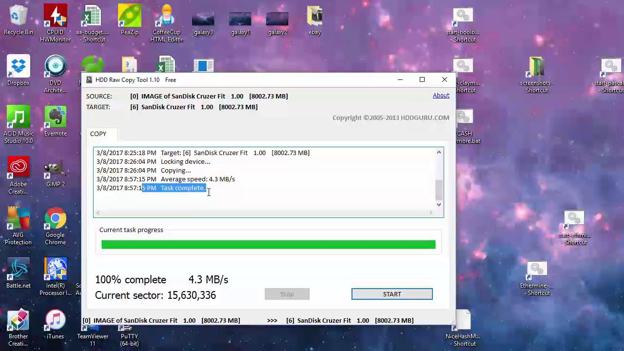624x351 pixels.
Task: Launch DVD Architect icon
Action: pyautogui.click(x=55, y=74)
